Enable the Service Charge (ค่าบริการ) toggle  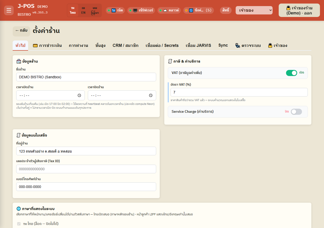[x=296, y=112]
